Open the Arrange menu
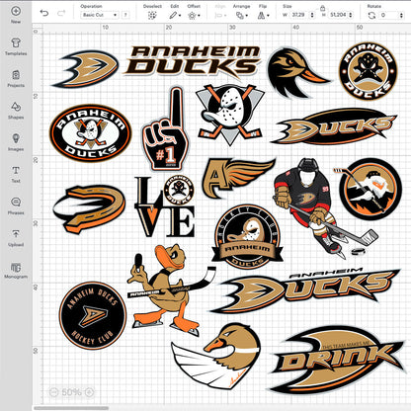The image size is (411, 411). [241, 15]
